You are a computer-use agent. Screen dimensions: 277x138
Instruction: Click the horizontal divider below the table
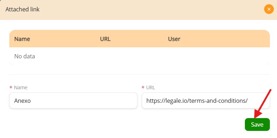tap(140, 74)
